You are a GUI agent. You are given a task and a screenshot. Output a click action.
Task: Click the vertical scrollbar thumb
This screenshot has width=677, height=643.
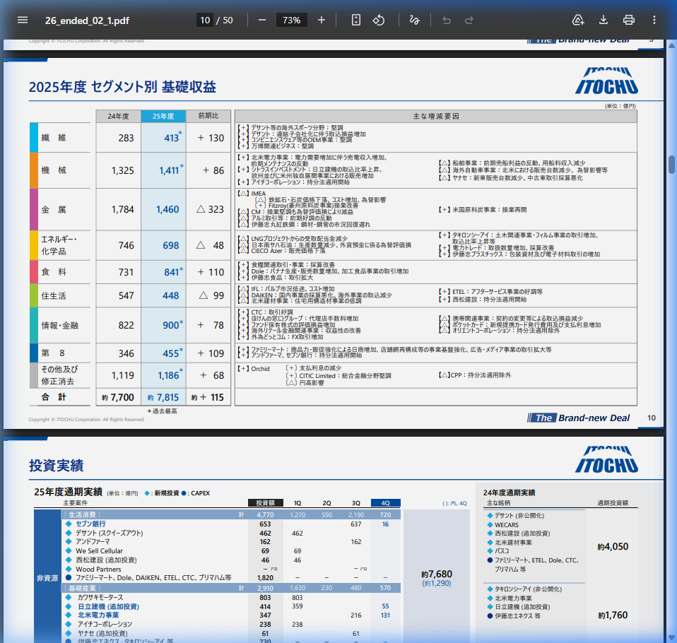coord(672,165)
